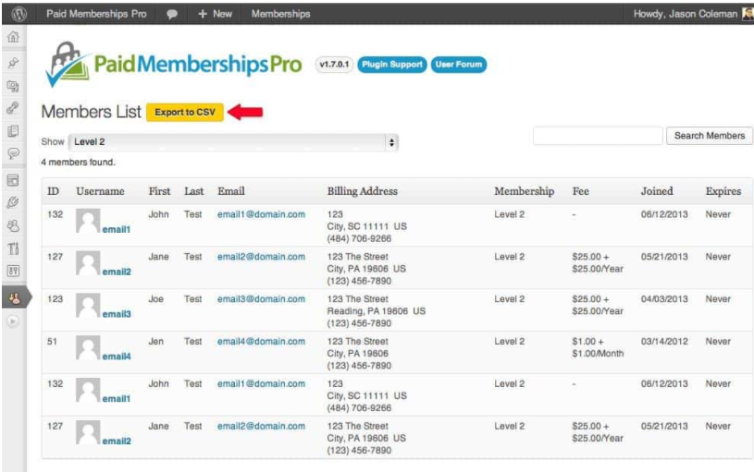
Task: Click joined date 03/14/2012
Action: coord(664,342)
